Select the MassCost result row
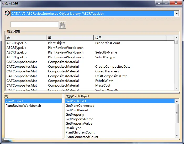Image resolution: width=184 pixels, height=144 pixels. point(90,86)
